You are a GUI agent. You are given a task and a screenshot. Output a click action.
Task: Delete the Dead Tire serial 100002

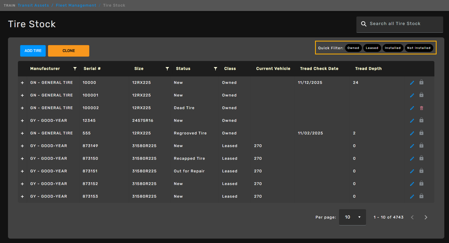421,108
